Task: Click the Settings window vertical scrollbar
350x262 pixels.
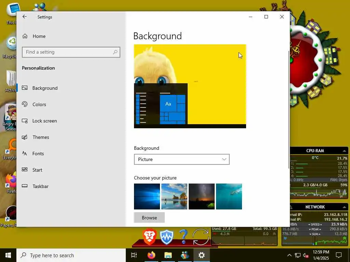Action: point(289,109)
